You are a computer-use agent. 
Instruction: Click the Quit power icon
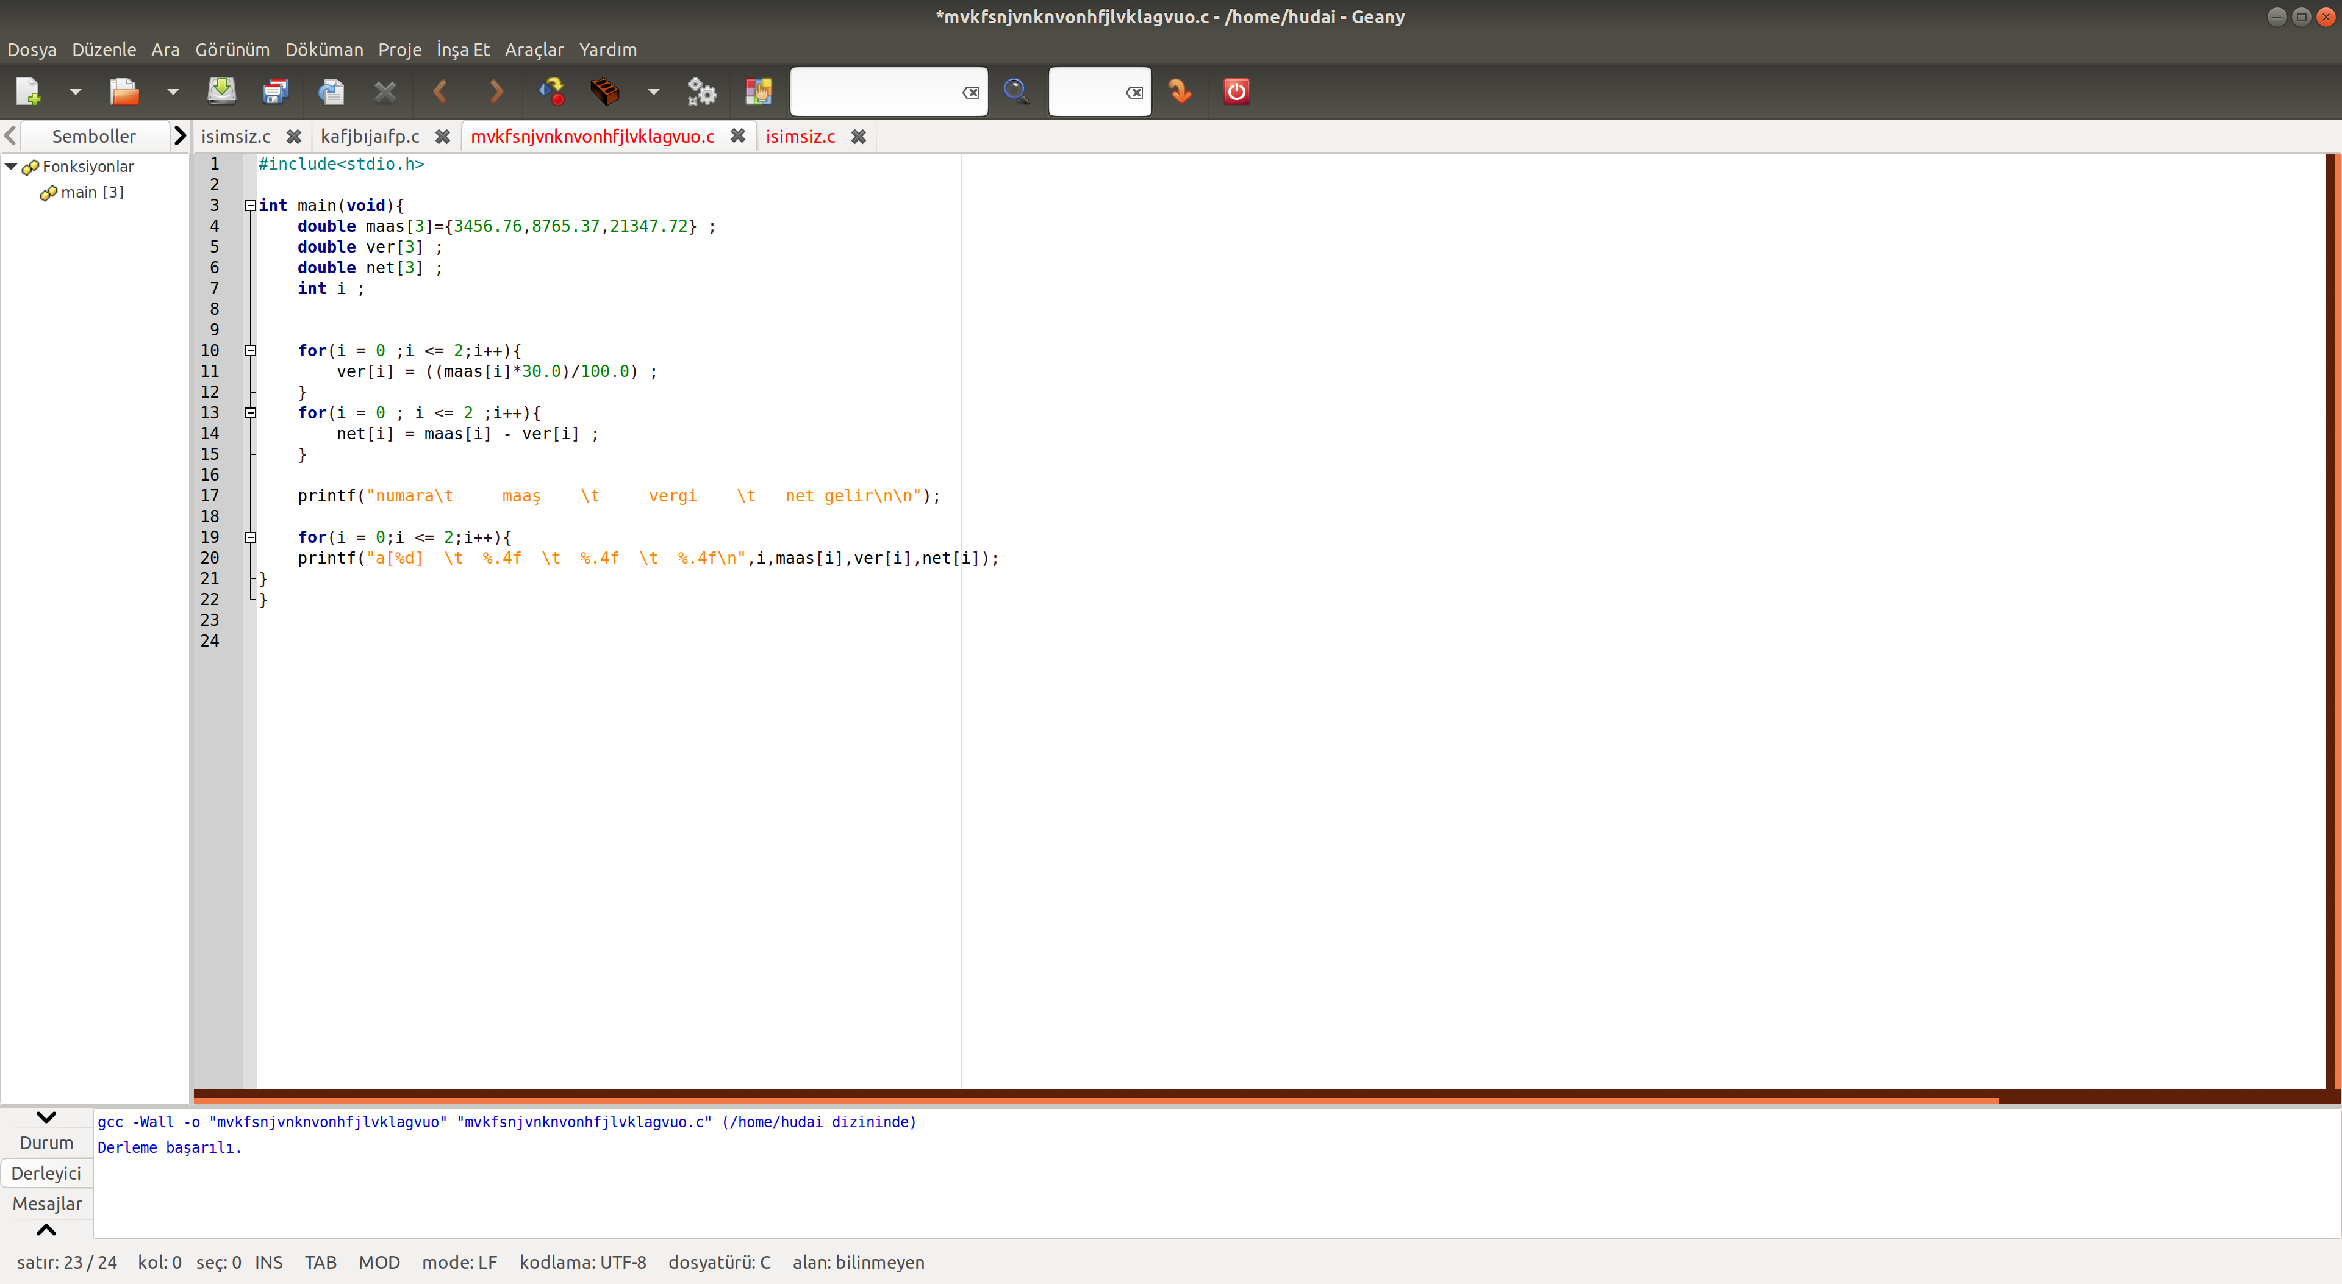(1236, 91)
